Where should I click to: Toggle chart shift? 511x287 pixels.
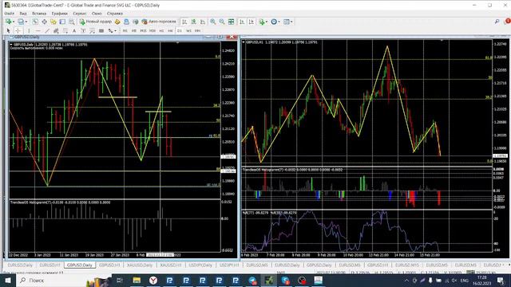click(x=252, y=22)
